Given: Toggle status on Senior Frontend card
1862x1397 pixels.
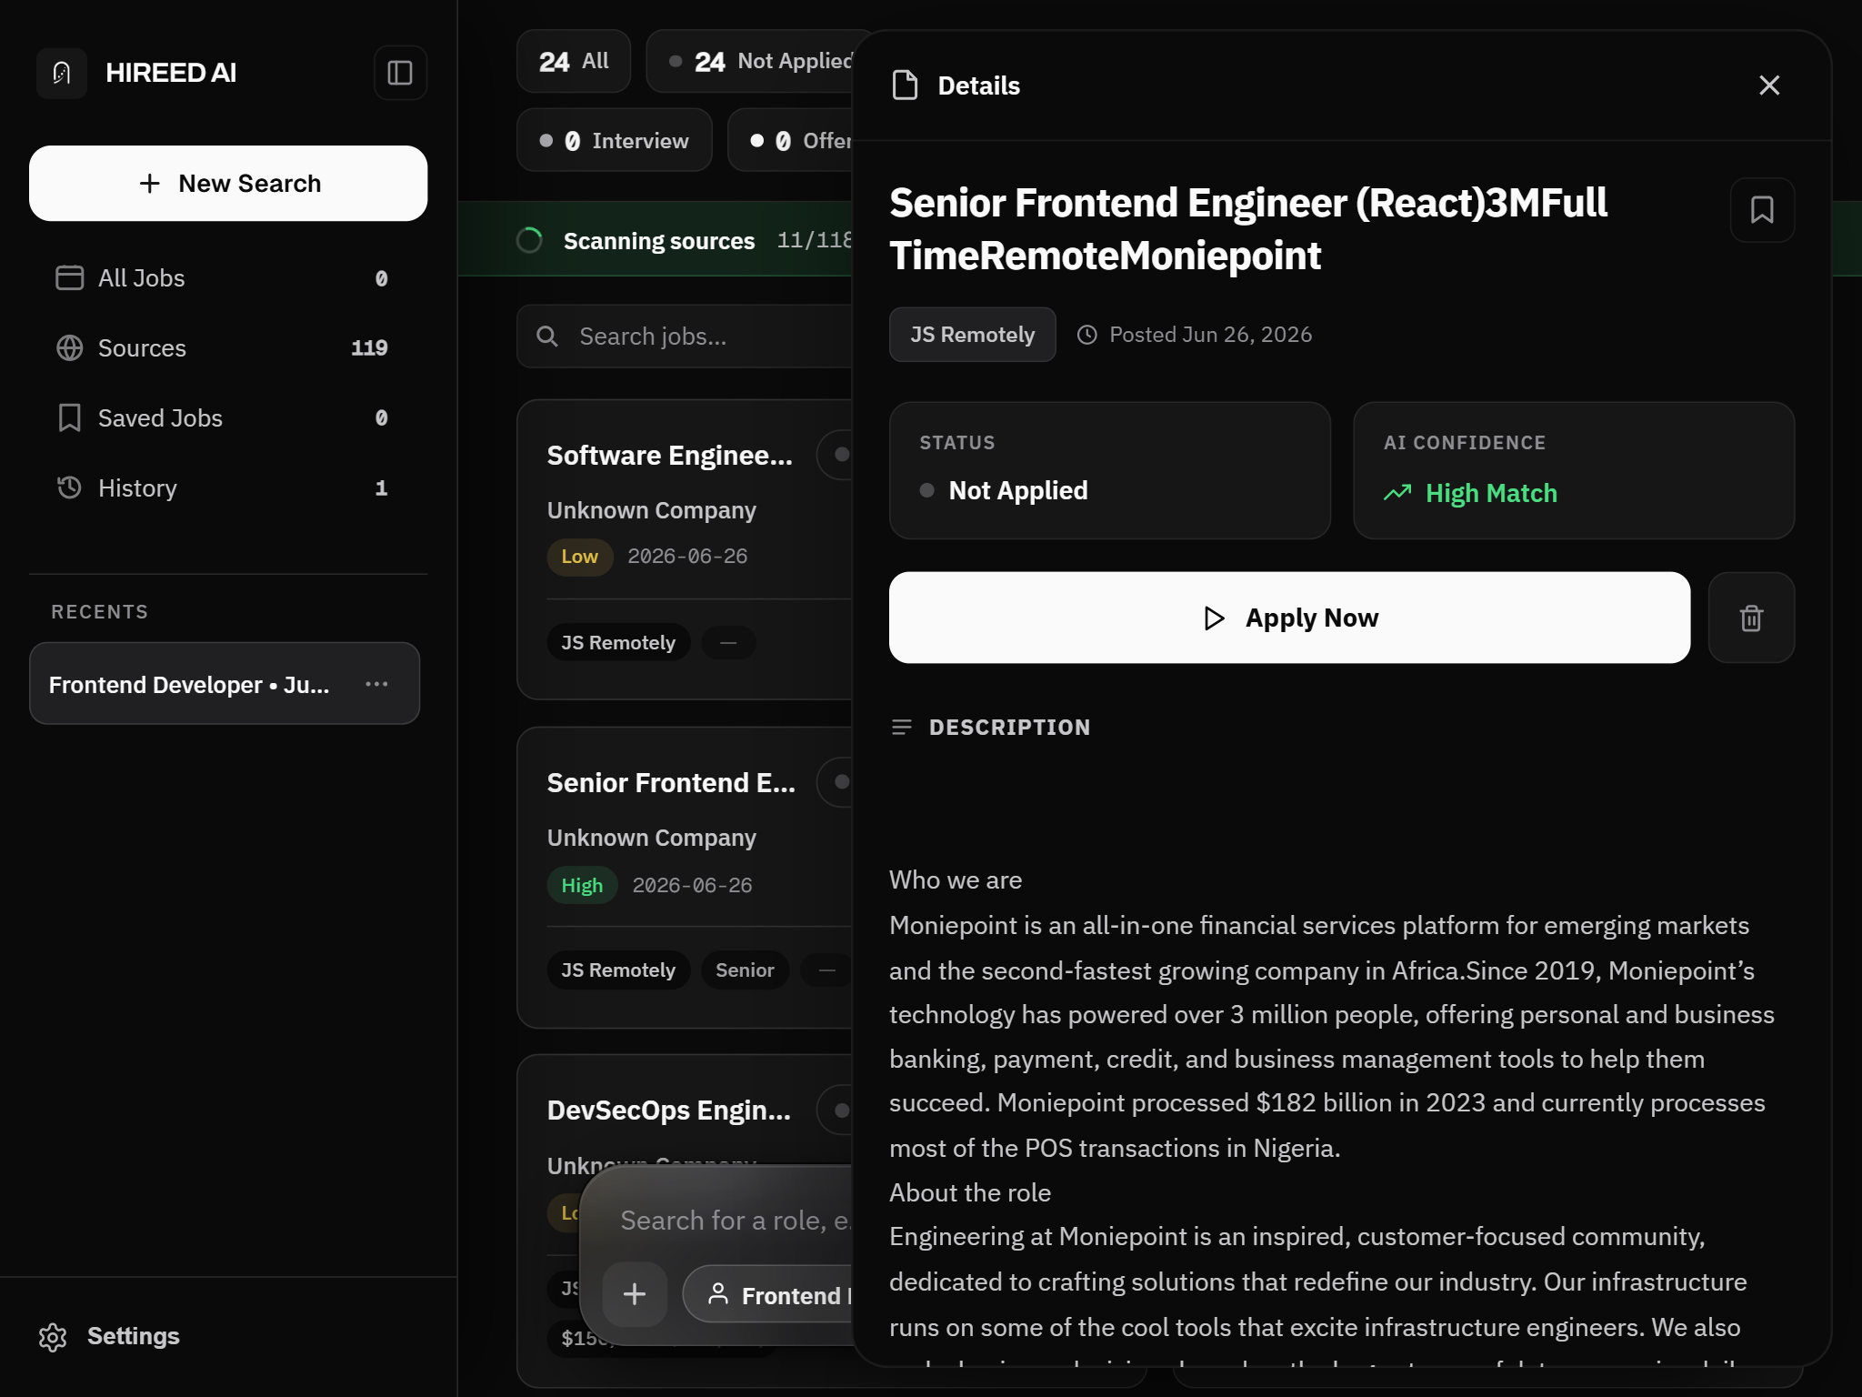Looking at the screenshot, I should [x=836, y=782].
